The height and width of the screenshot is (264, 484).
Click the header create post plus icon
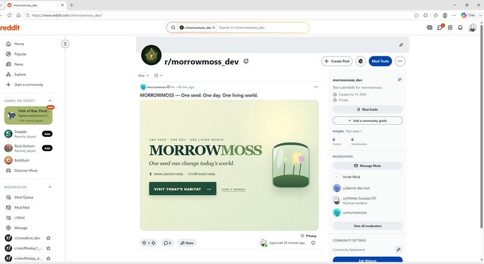(450, 28)
